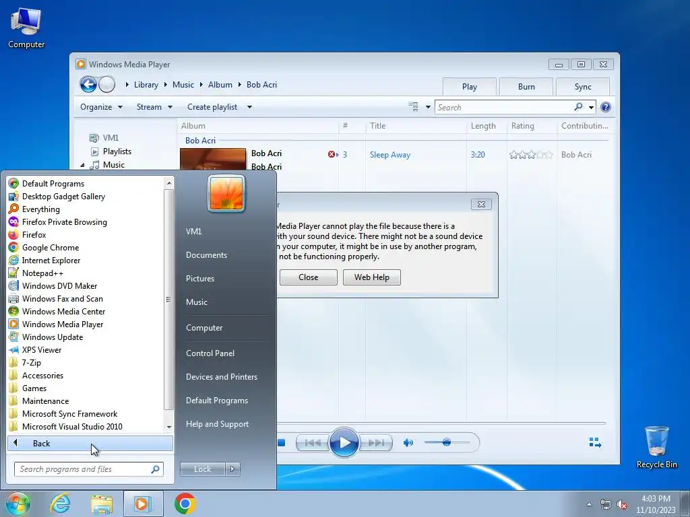The width and height of the screenshot is (690, 517).
Task: Click the volume slider in Media Player
Action: coord(447,442)
